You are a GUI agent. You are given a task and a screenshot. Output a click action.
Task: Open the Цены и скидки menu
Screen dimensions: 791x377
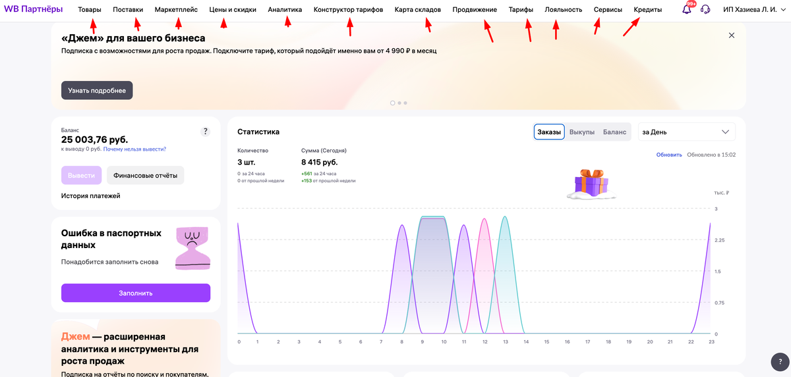point(233,10)
